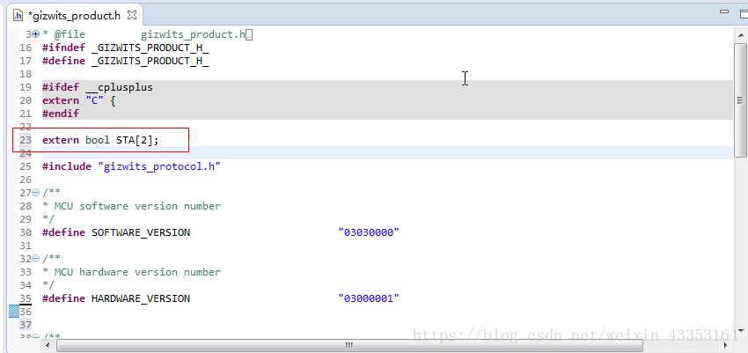This screenshot has width=748, height=353.
Task: Click line number 30 in the ruler
Action: tap(26, 232)
